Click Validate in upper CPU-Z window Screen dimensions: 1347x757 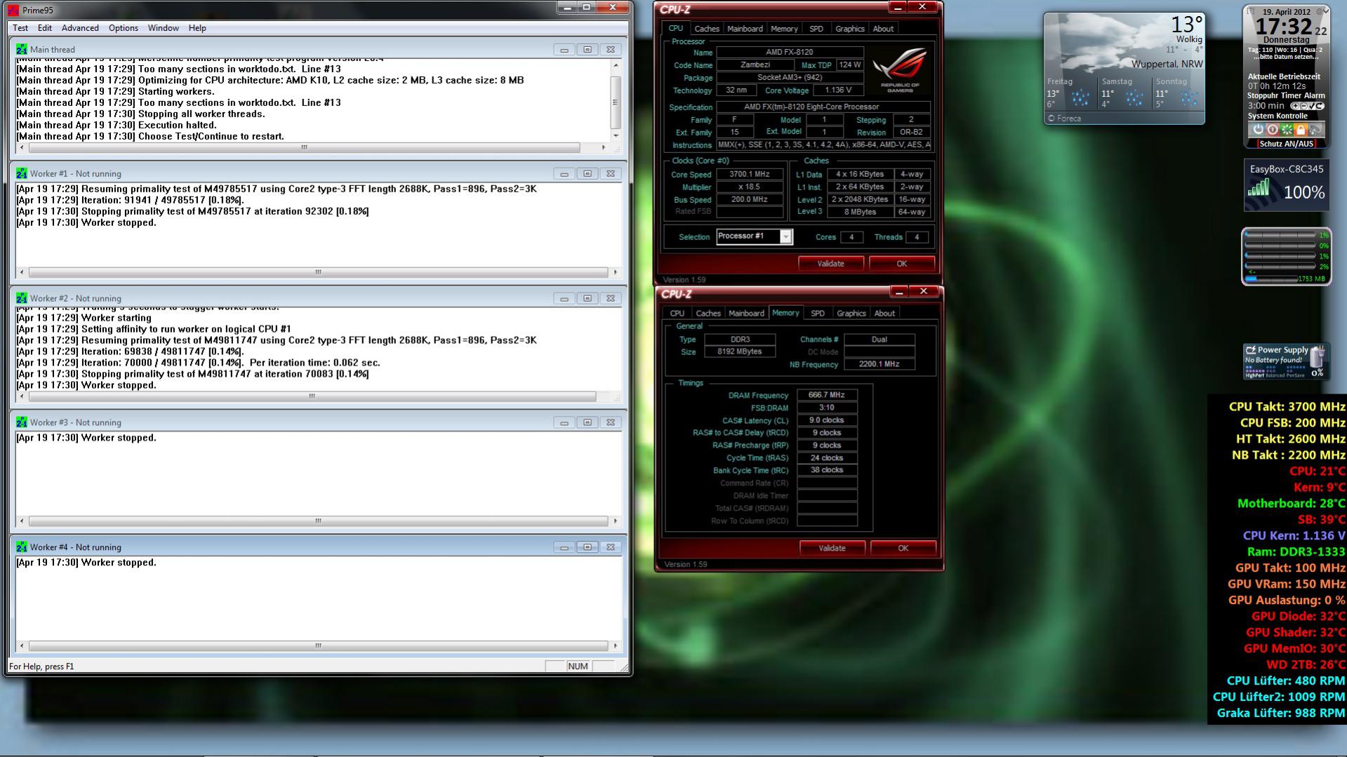pos(831,264)
